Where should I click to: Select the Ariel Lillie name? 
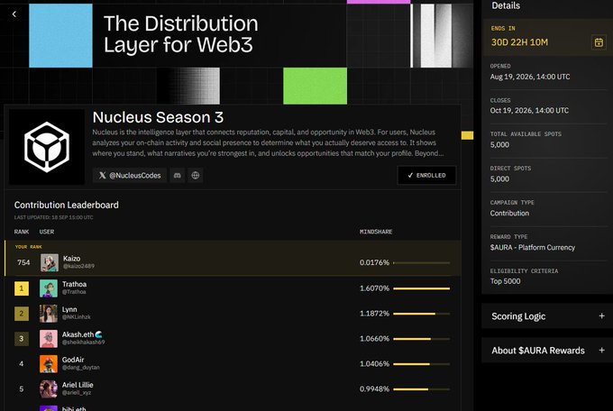pyautogui.click(x=78, y=385)
